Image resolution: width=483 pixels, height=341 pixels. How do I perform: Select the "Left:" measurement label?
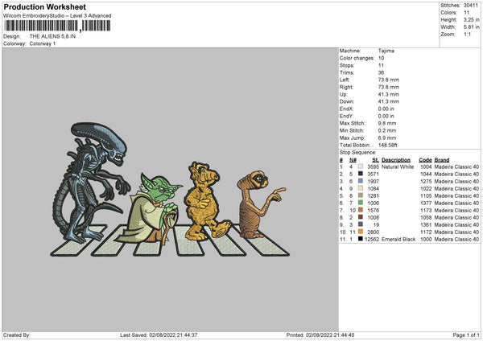(345, 80)
